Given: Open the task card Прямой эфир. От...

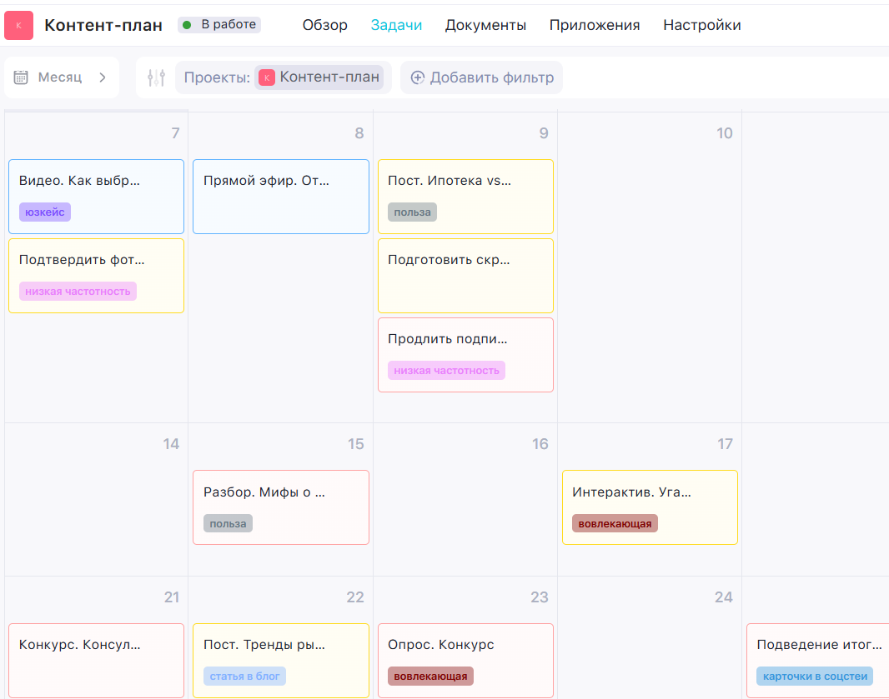Looking at the screenshot, I should click(281, 197).
